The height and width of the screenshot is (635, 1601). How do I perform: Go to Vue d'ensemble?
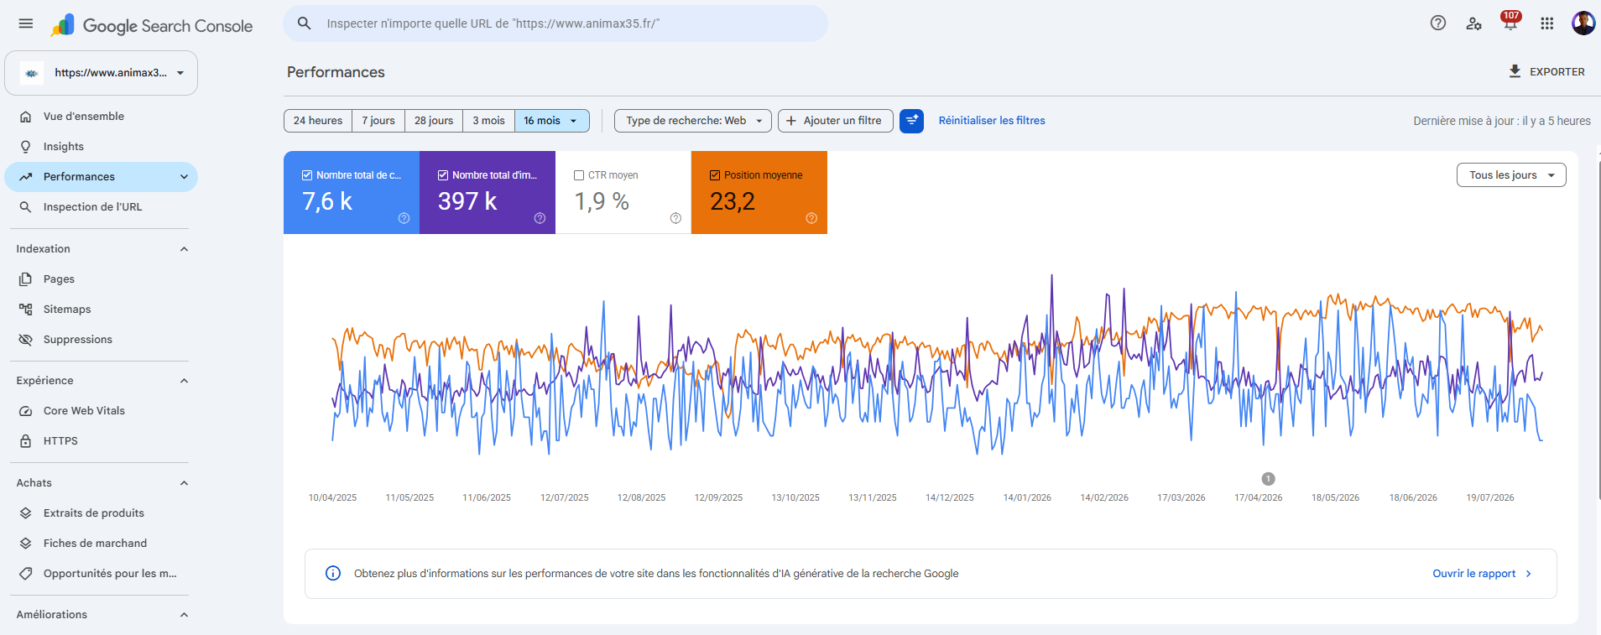tap(102, 117)
